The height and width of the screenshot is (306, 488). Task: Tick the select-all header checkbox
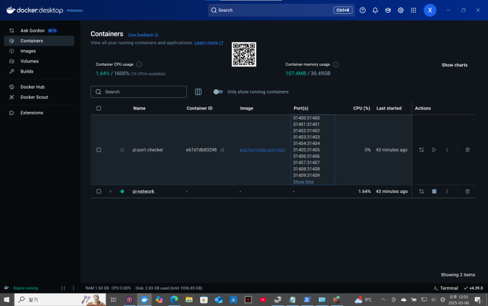tap(98, 109)
